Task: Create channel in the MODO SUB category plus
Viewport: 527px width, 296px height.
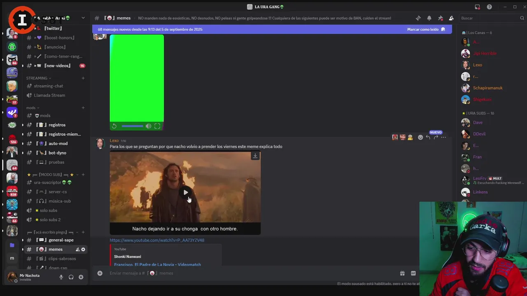Action: tap(83, 175)
